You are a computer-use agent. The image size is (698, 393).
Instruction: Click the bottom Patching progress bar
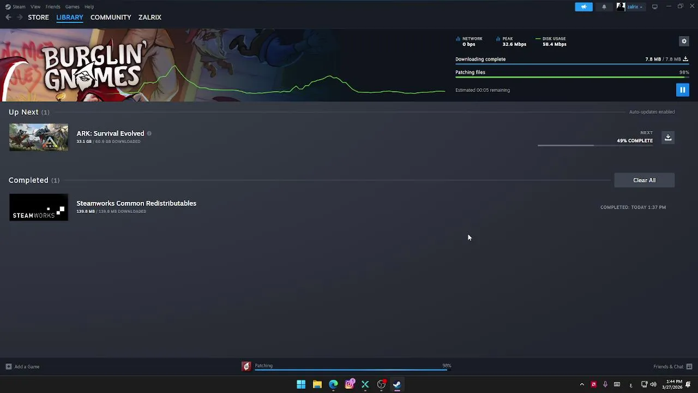point(353,370)
